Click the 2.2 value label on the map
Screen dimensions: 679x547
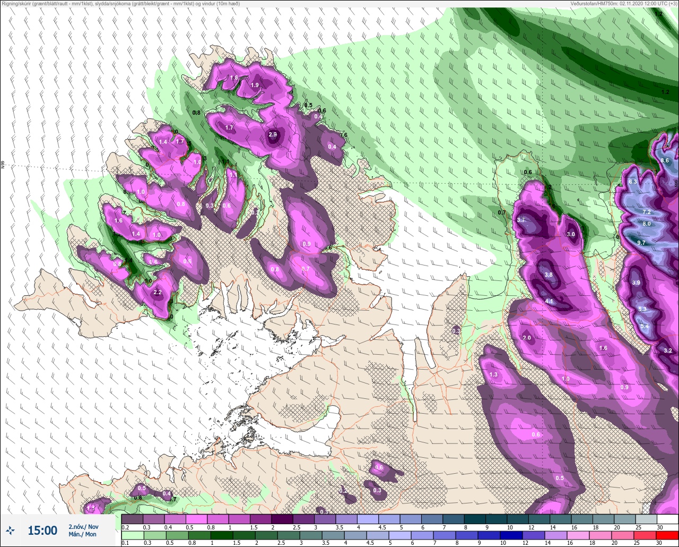tap(157, 293)
